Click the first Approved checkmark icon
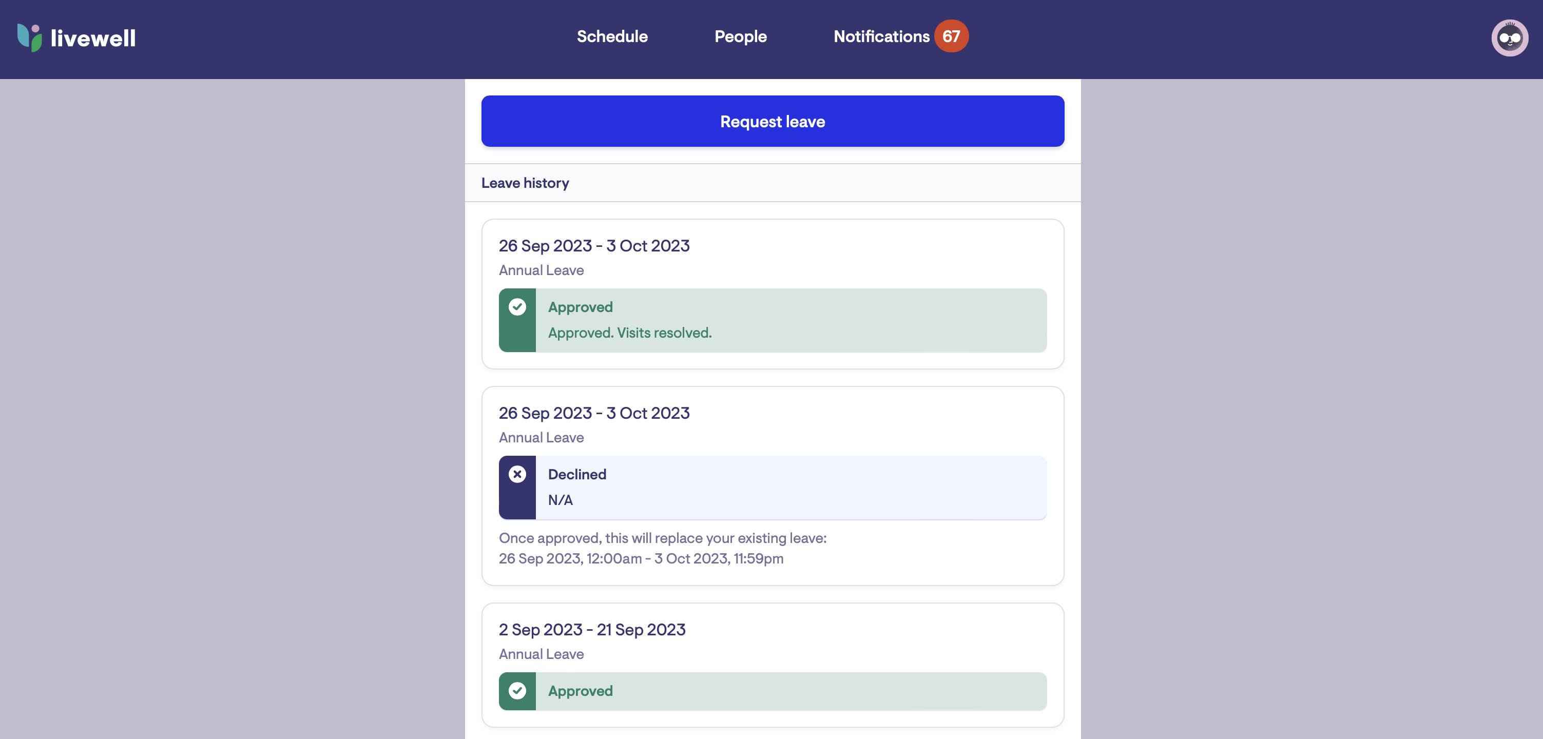 (517, 307)
